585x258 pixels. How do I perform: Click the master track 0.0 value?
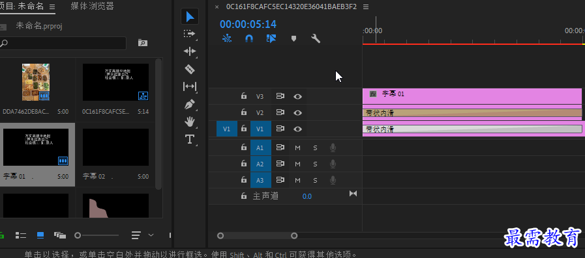(307, 196)
